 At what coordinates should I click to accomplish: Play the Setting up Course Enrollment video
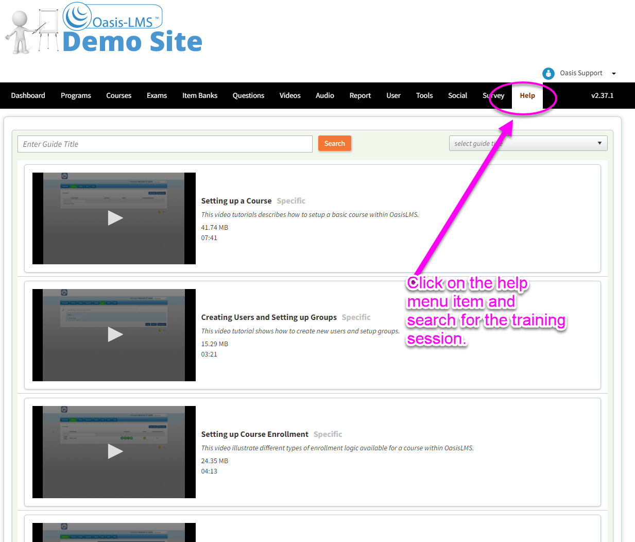click(114, 452)
